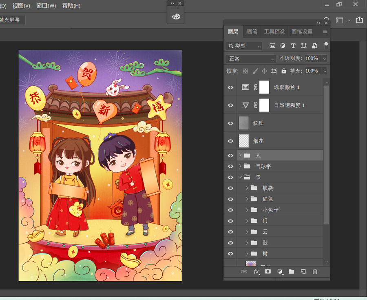Hide the 烟花 layer
Image resolution: width=367 pixels, height=300 pixels.
click(x=230, y=141)
